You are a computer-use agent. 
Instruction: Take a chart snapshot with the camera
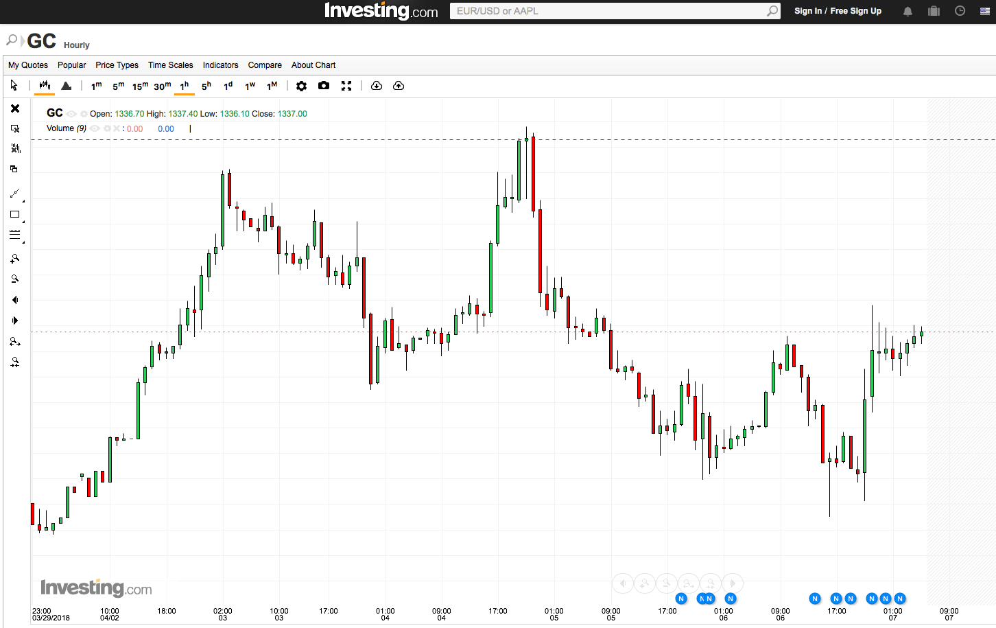point(324,86)
